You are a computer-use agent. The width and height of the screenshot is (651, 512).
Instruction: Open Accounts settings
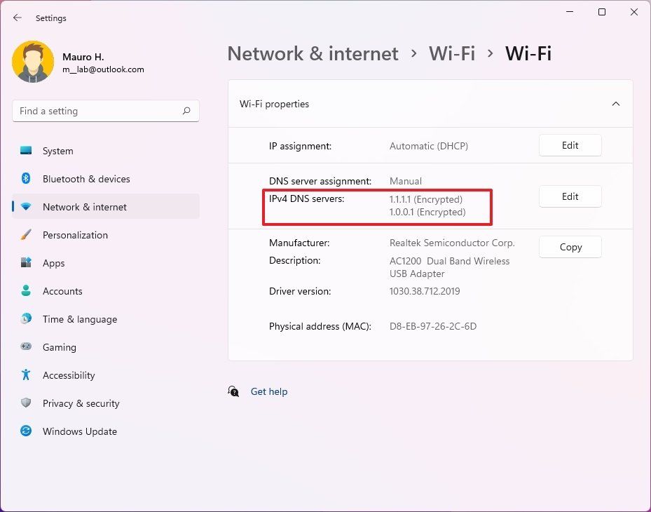pos(25,291)
